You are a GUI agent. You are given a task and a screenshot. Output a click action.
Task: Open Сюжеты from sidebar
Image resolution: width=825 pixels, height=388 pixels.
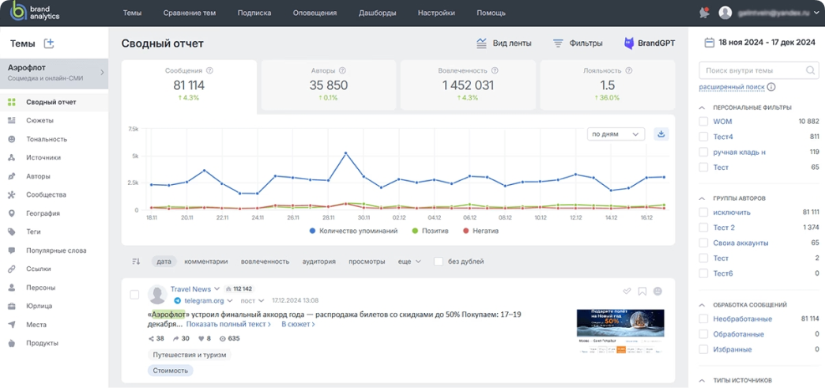pos(40,121)
